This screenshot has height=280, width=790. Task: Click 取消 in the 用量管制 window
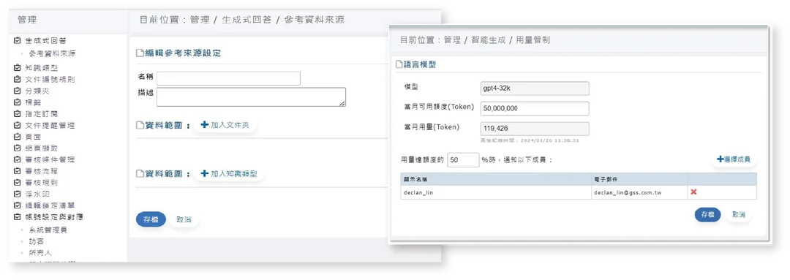coord(739,214)
